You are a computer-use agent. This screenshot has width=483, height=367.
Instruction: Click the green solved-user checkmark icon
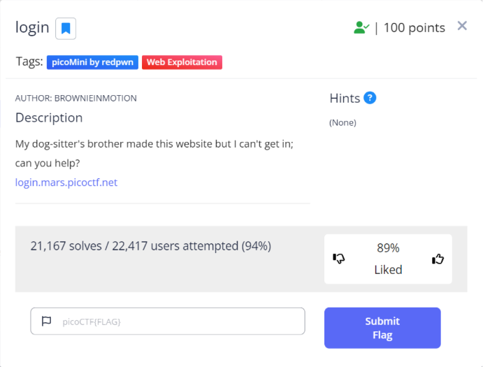pyautogui.click(x=361, y=28)
